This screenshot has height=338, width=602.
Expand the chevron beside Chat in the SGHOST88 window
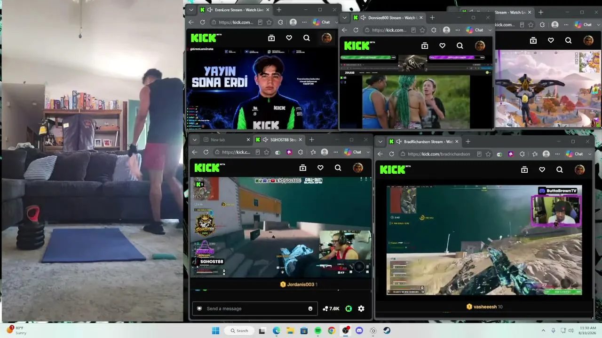(368, 152)
